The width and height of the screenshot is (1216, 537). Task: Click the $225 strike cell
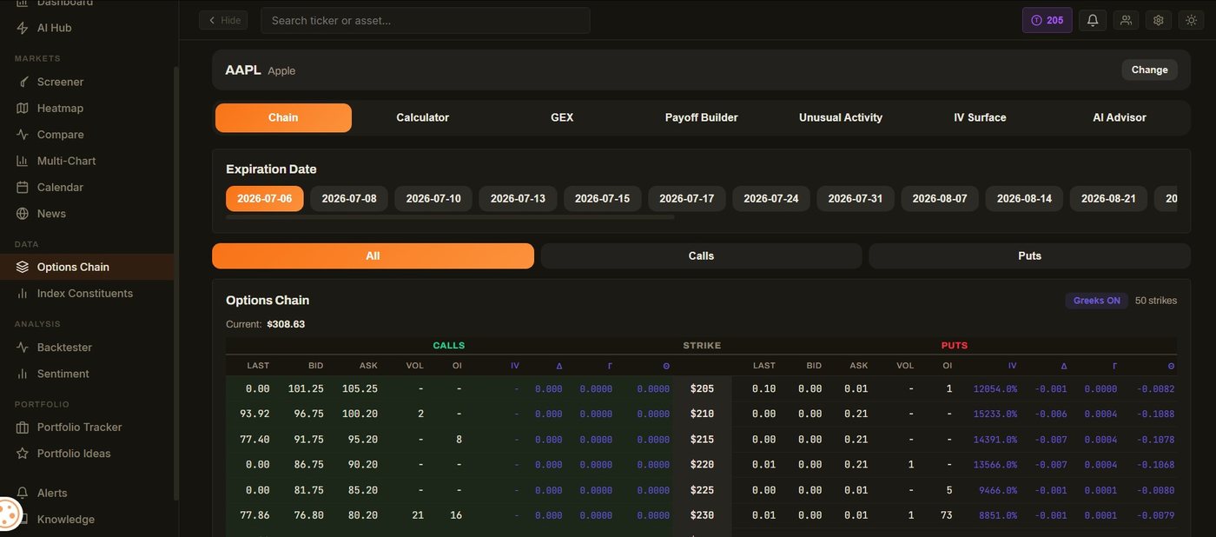[x=702, y=490]
